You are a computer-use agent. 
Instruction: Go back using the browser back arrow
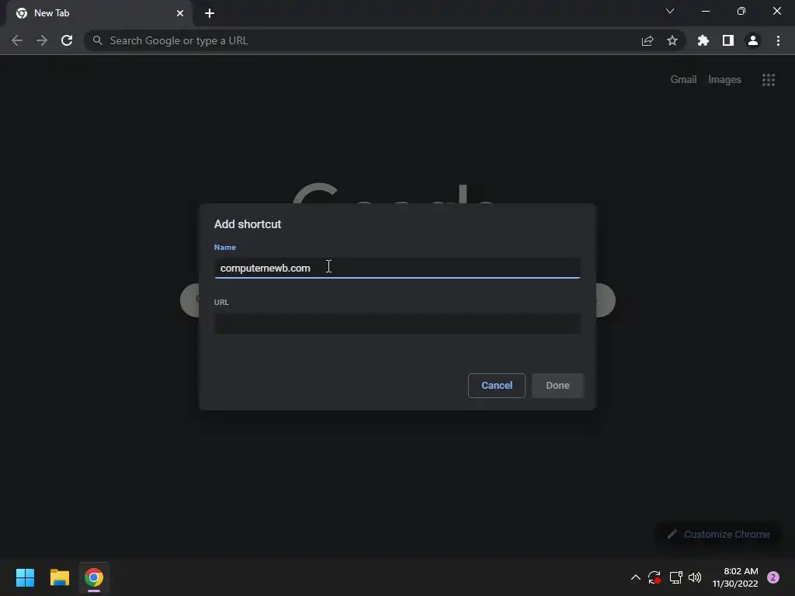click(x=17, y=40)
